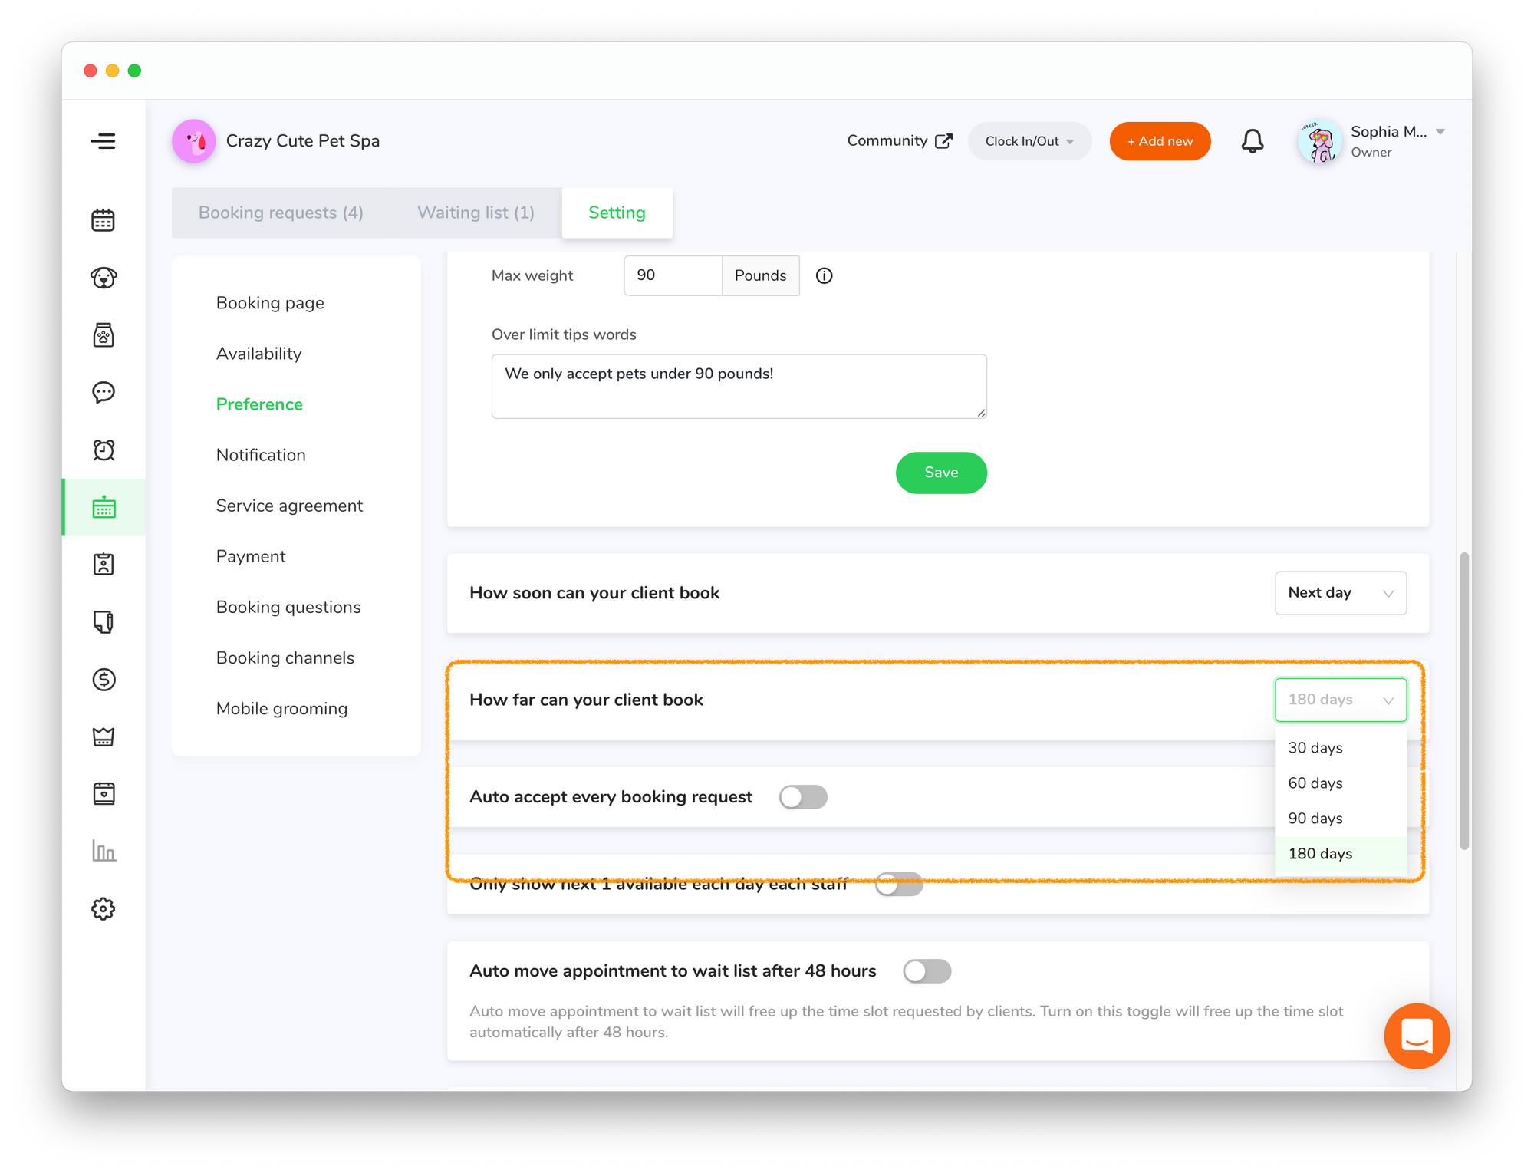The width and height of the screenshot is (1534, 1173).
Task: Toggle Auto move appointment to wait list
Action: pos(927,971)
